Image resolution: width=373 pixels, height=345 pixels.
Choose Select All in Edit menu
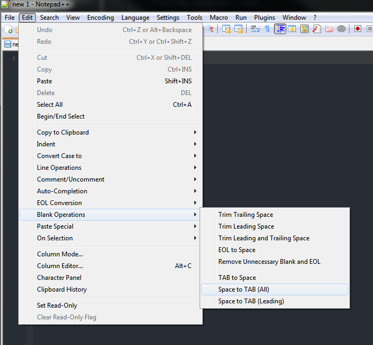(x=111, y=105)
